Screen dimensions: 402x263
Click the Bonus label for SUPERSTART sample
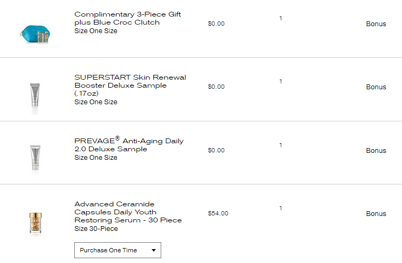pos(376,87)
